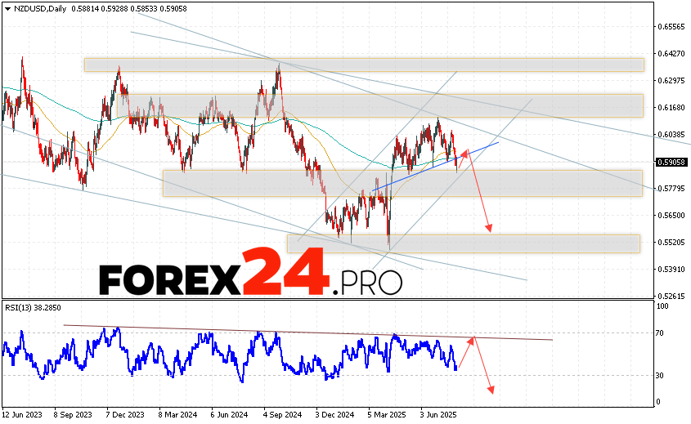Select the short blue trendline on price chart
Viewport: 691px width, 424px height.
coord(433,168)
